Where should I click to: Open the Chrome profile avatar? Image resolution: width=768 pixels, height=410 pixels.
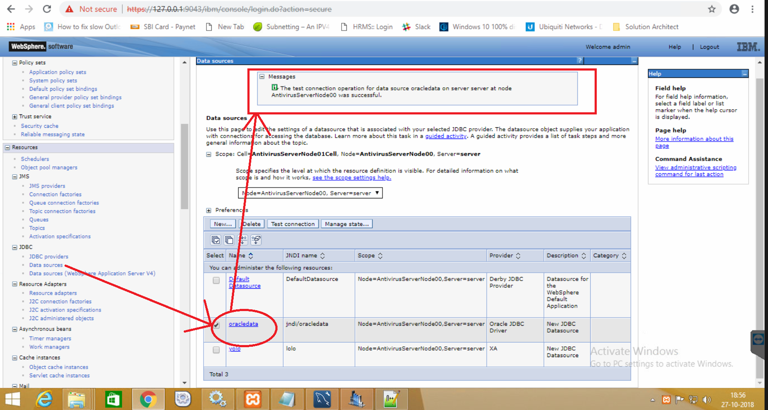[734, 9]
